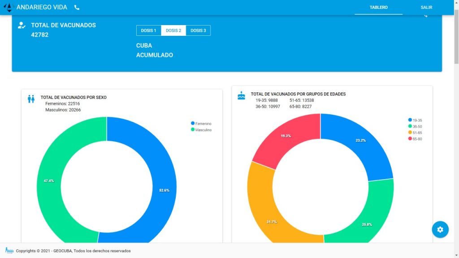Toggle the 19-35 age legend entry
The image size is (459, 258).
click(417, 120)
